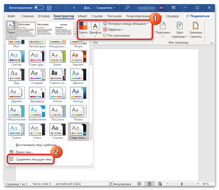Click the Effects (Эффекты) icon
The width and height of the screenshot is (219, 190).
pyautogui.click(x=105, y=30)
